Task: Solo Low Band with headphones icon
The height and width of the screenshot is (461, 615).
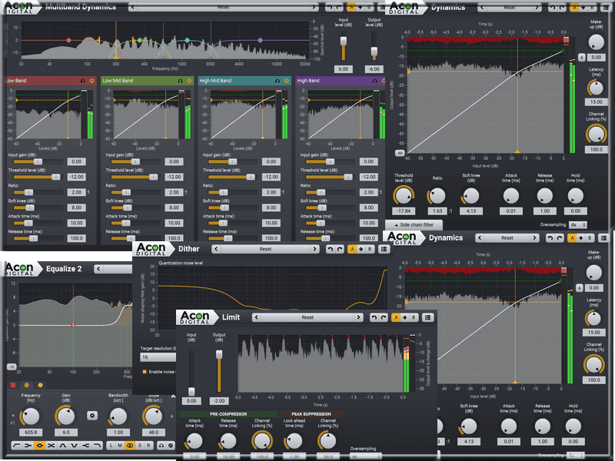Action: 83,81
